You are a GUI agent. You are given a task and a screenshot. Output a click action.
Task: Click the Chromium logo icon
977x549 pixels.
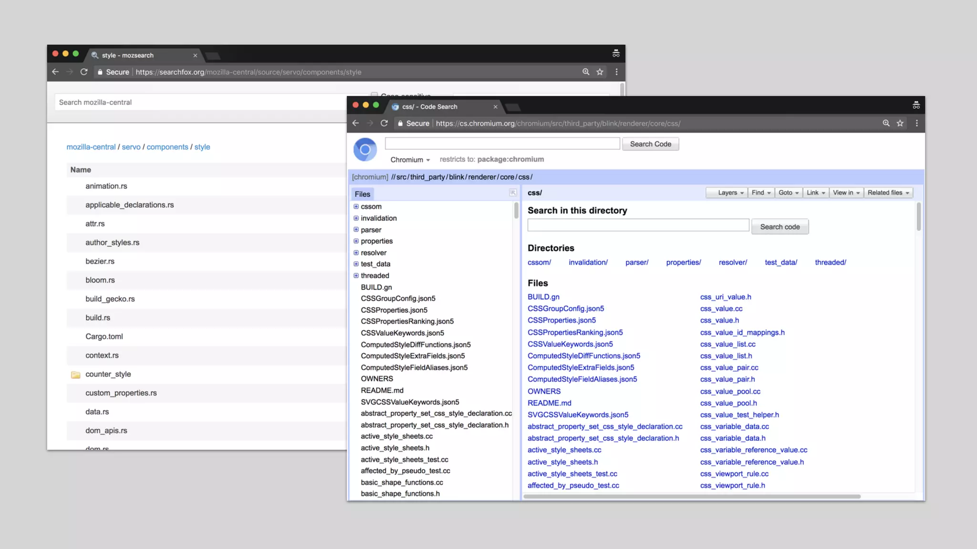pos(365,150)
